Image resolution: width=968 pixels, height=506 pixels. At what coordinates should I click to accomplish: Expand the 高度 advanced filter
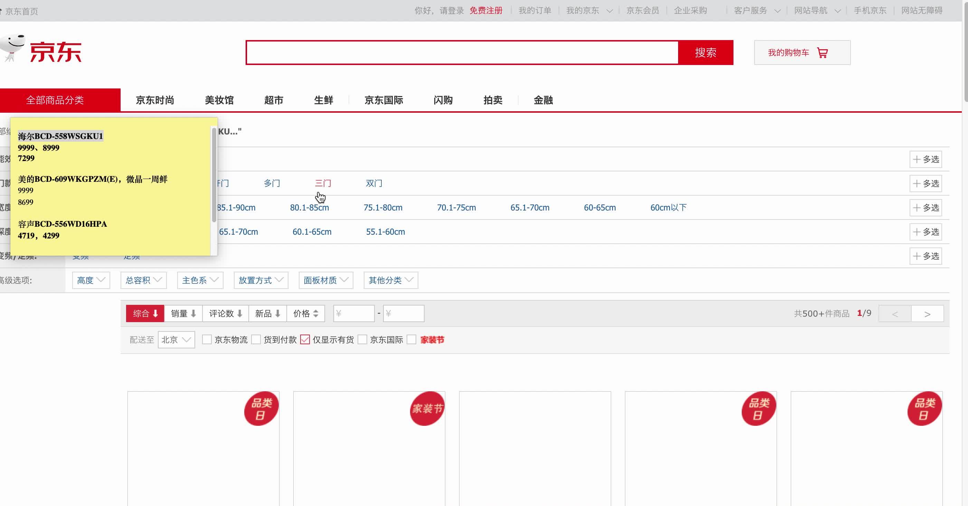[x=91, y=280]
